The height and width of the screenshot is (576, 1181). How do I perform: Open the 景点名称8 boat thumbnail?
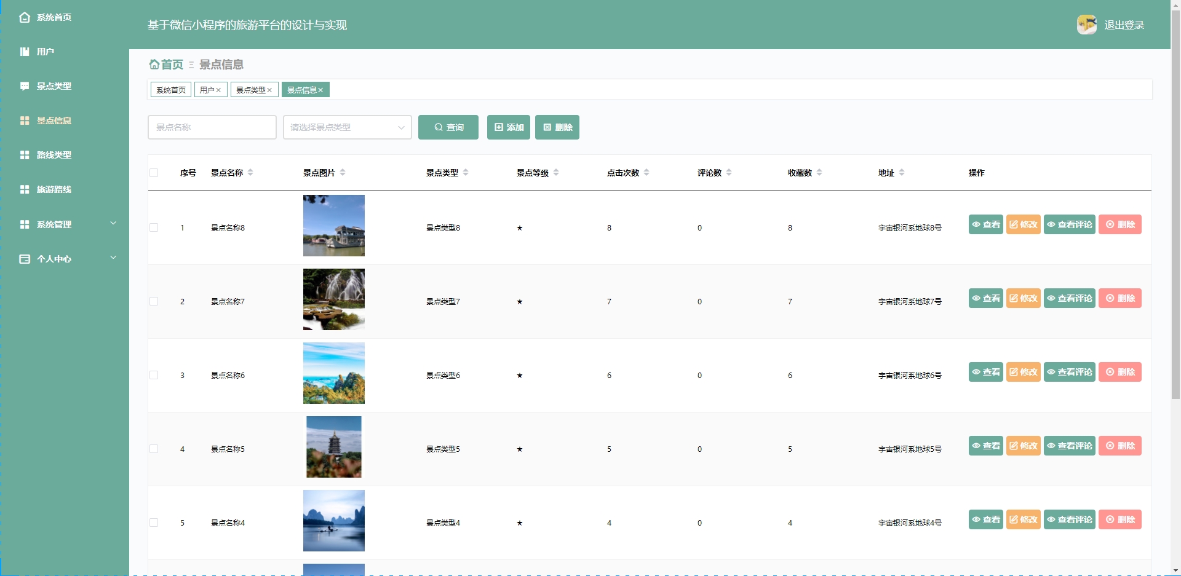[x=334, y=226]
